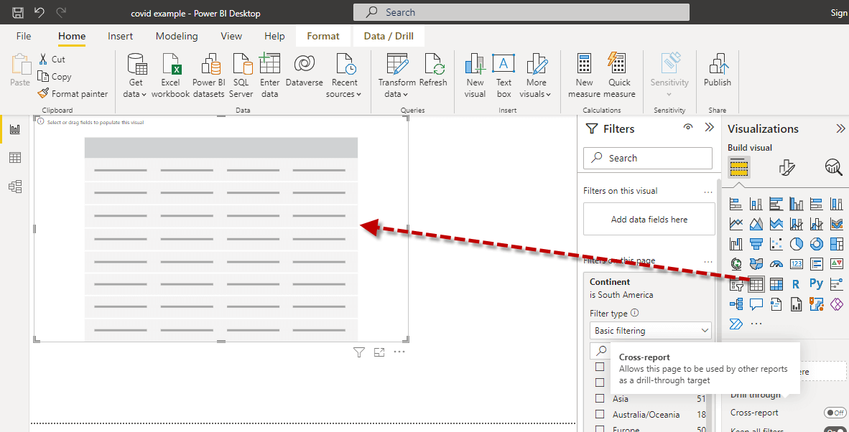849x432 pixels.
Task: Open the Format contextual tab
Action: (323, 36)
